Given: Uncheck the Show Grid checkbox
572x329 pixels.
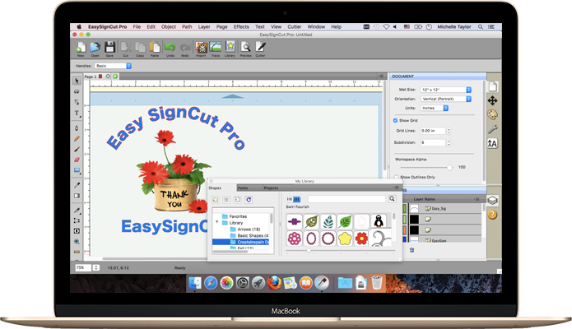Looking at the screenshot, I should [395, 120].
